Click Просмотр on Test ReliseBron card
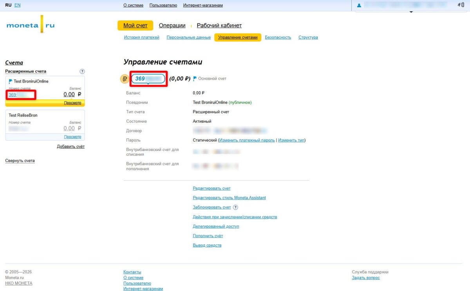Viewport: 470px width, 291px height. pos(72,137)
